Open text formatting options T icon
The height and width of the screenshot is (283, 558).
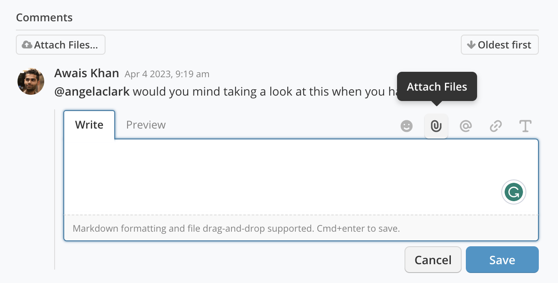(525, 126)
